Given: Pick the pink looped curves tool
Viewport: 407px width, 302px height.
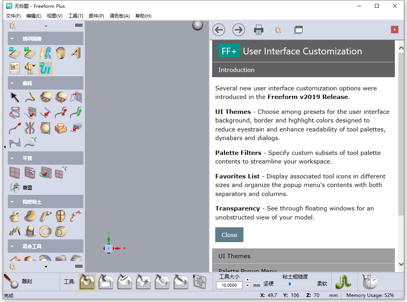Looking at the screenshot, I should 15,113.
